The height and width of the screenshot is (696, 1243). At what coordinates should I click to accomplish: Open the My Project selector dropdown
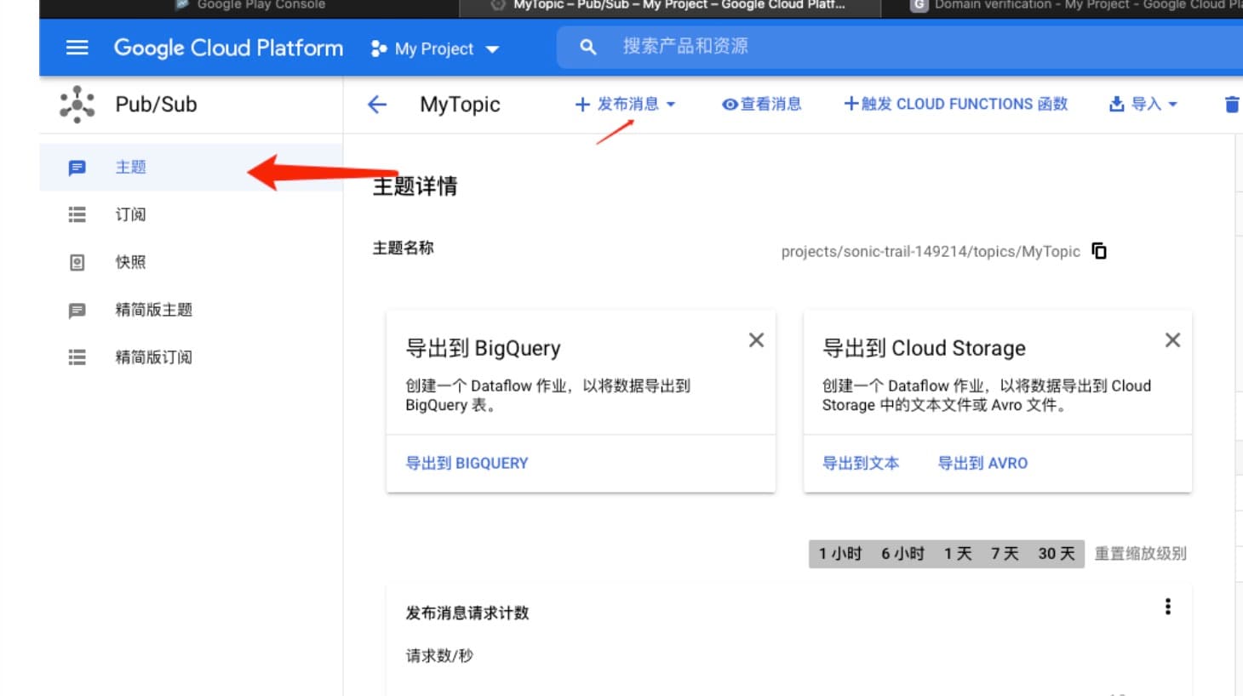[x=435, y=48]
